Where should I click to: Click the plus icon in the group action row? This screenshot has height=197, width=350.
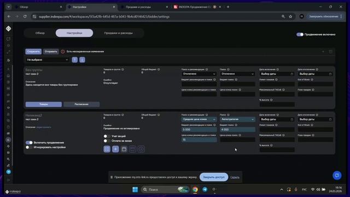115,149
